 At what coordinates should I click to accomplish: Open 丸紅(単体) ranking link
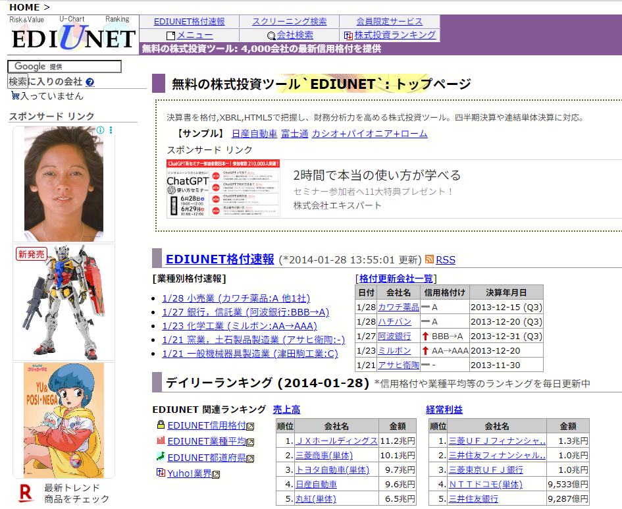pos(316,498)
